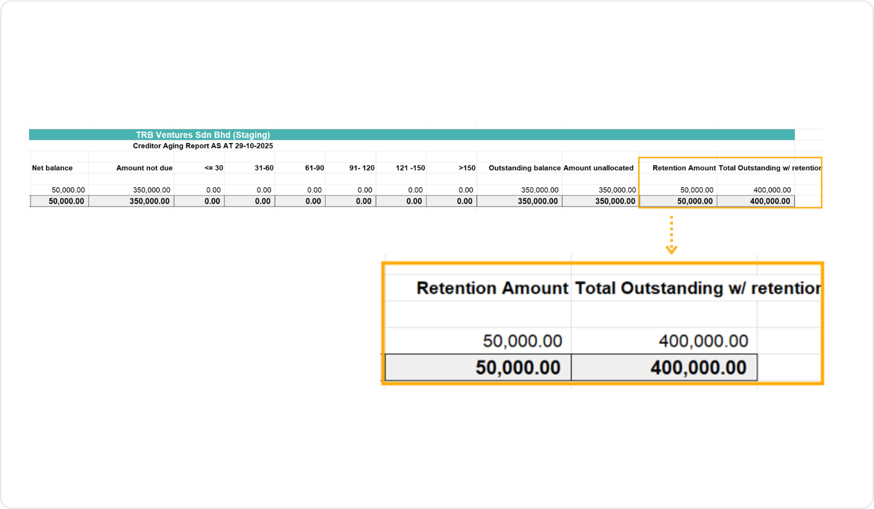Select the bold total 0.00 under ">150"
Image resolution: width=874 pixels, height=509 pixels.
click(465, 201)
